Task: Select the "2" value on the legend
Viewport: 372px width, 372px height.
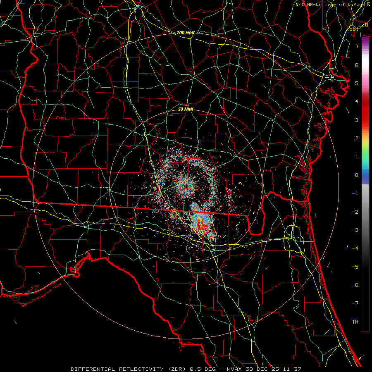Action: tap(357, 138)
